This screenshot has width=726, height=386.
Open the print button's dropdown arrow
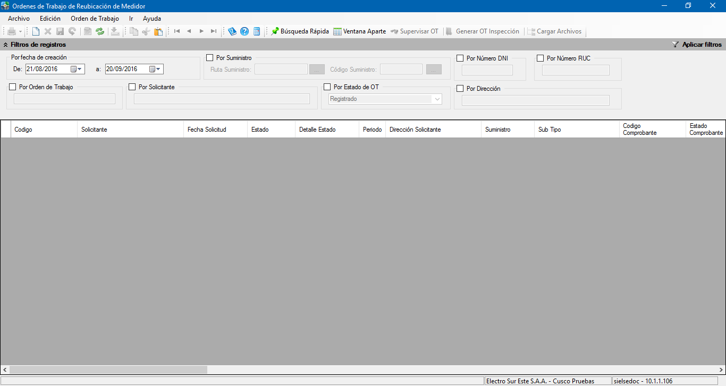[x=20, y=32]
